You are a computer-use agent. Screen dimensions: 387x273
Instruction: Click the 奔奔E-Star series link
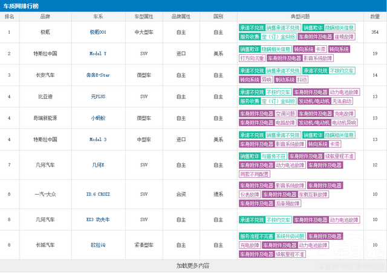[97, 75]
